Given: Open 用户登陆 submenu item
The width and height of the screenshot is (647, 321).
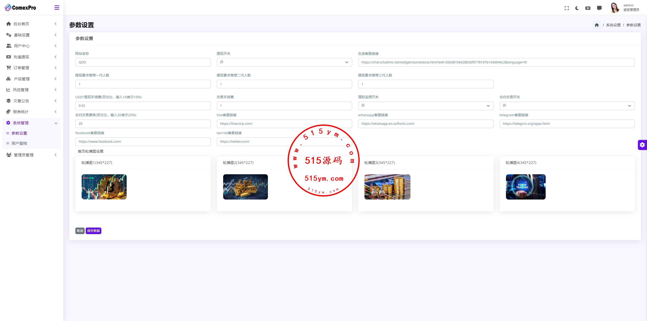Looking at the screenshot, I should (19, 143).
